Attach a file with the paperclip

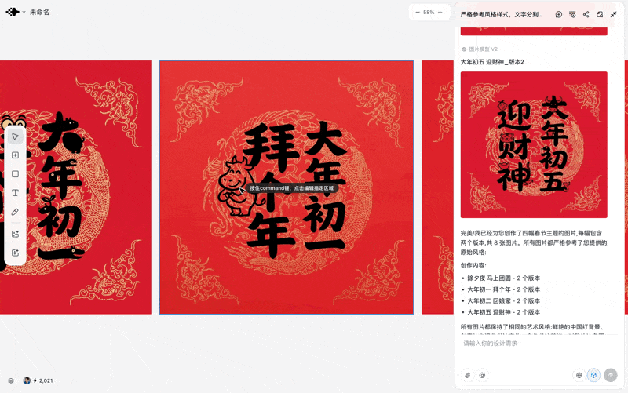[468, 375]
